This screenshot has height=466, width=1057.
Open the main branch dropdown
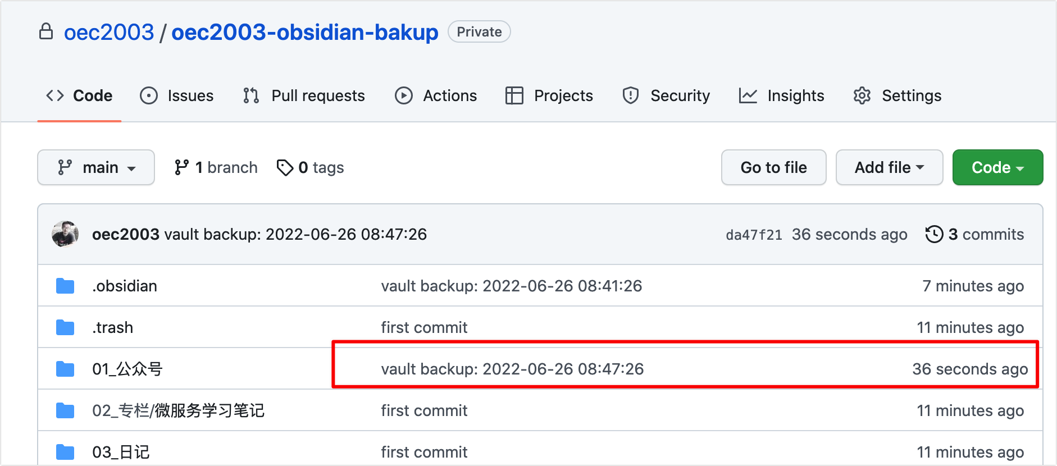coord(96,167)
